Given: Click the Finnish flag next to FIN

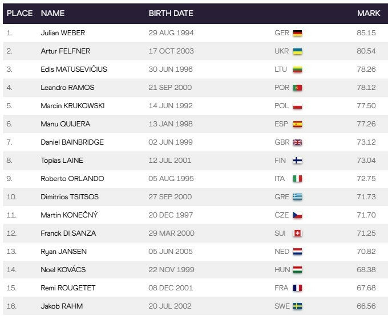Looking at the screenshot, I should (297, 161).
